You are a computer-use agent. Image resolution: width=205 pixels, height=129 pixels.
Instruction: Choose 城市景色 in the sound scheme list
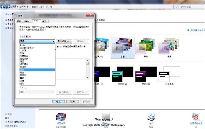click(37, 64)
